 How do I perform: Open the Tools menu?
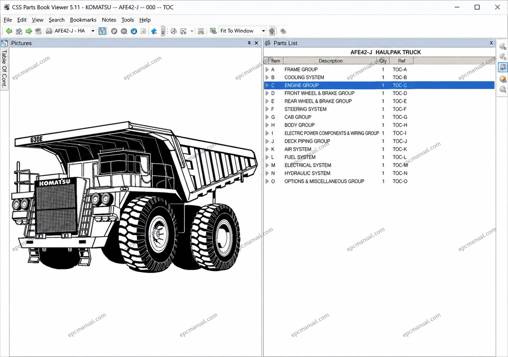point(127,20)
